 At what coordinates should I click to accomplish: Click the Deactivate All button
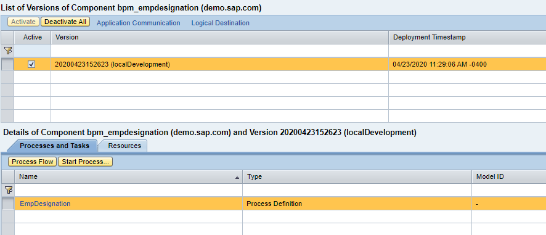click(x=65, y=22)
